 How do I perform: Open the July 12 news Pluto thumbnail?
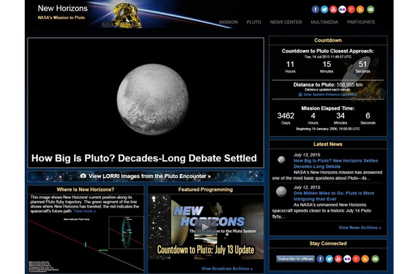click(x=281, y=191)
